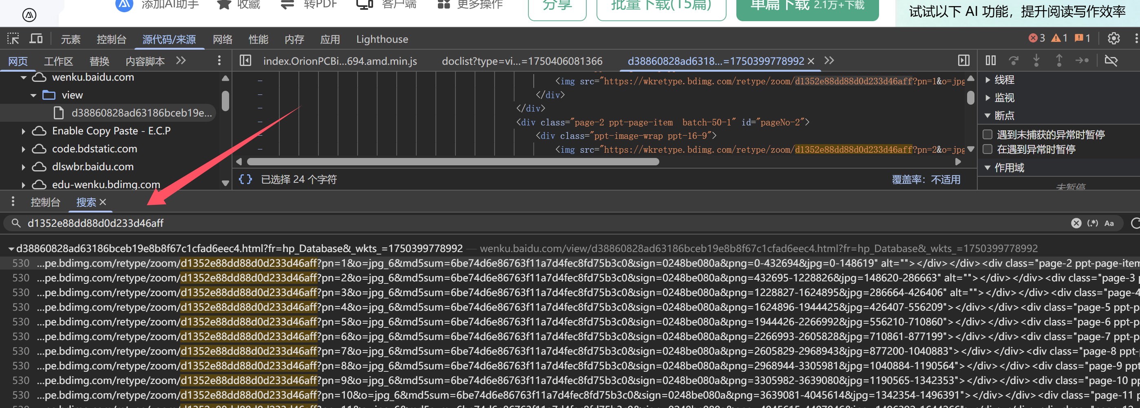This screenshot has width=1140, height=408.
Task: Click the inspect element picker icon
Action: (x=13, y=39)
